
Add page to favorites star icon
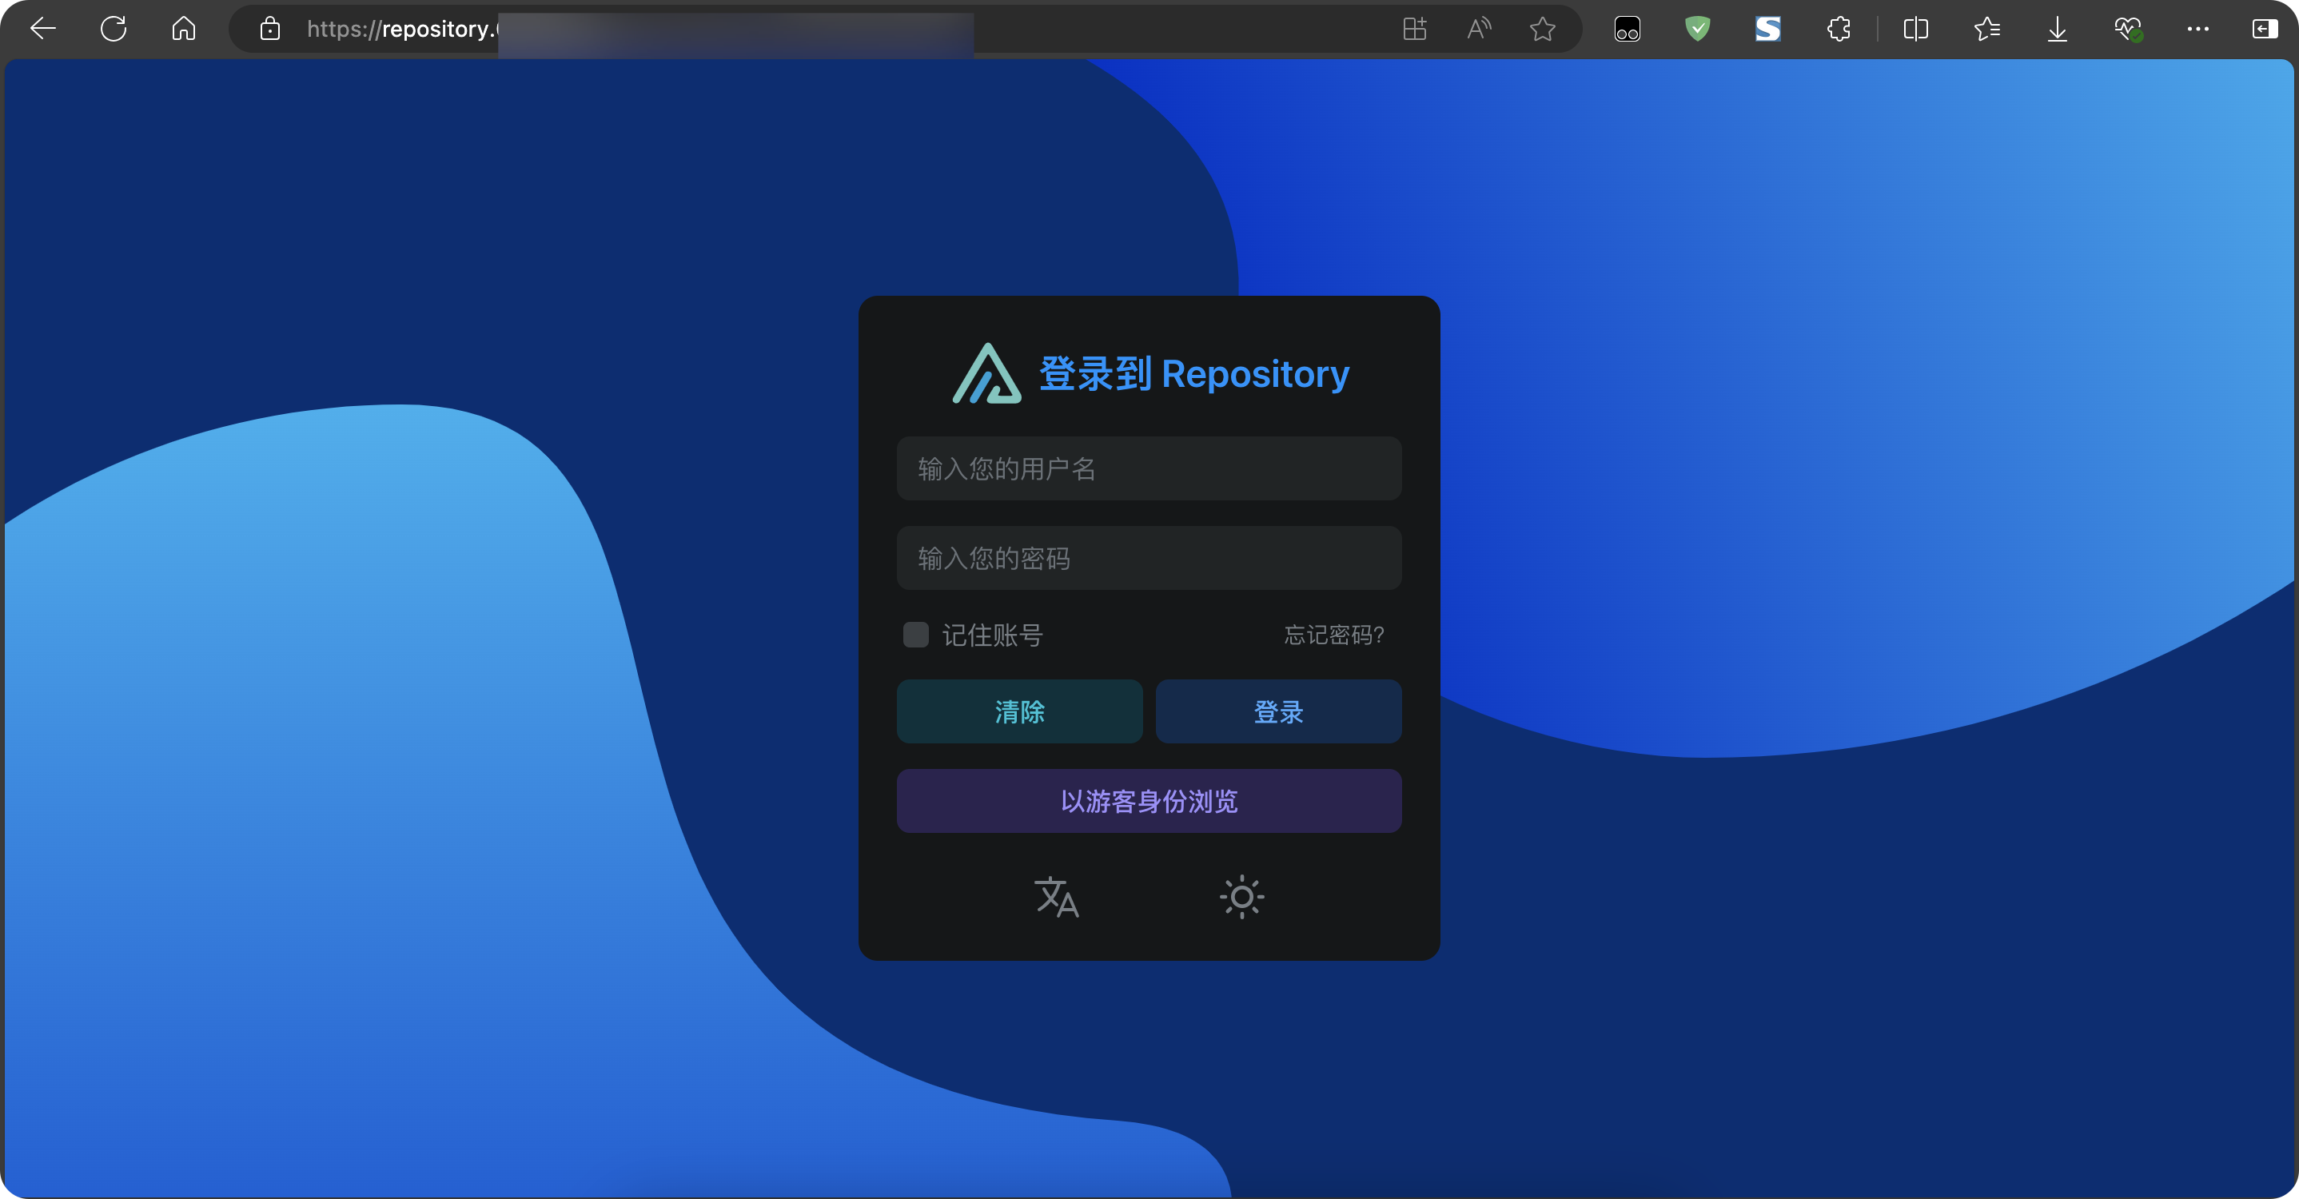[x=1542, y=29]
